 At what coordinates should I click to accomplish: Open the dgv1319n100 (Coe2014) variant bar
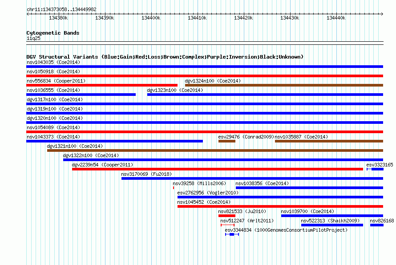point(205,113)
